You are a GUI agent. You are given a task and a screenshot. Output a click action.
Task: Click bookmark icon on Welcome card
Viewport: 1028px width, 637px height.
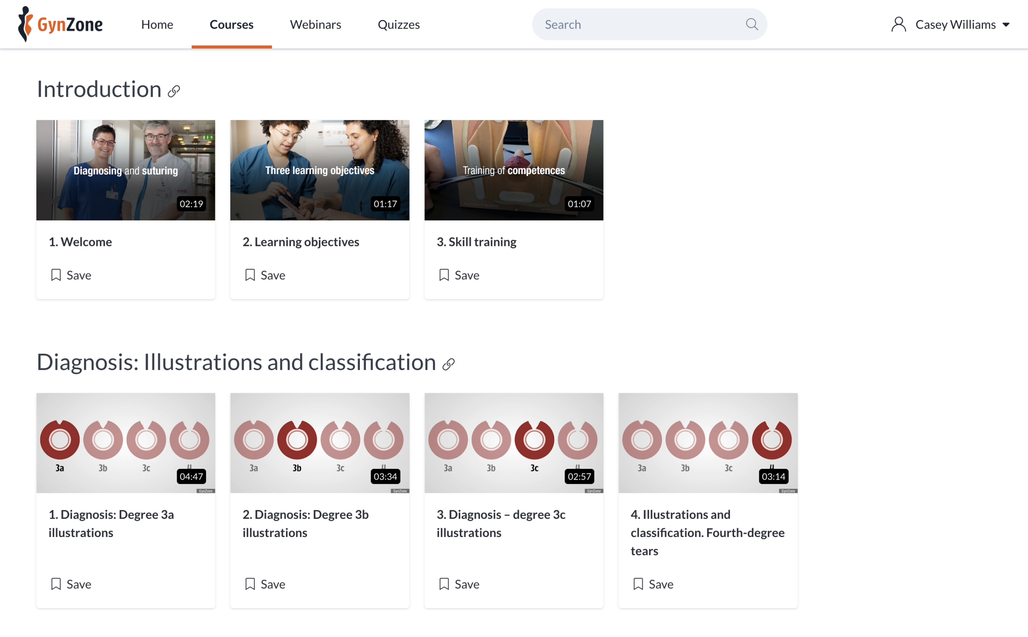(56, 275)
